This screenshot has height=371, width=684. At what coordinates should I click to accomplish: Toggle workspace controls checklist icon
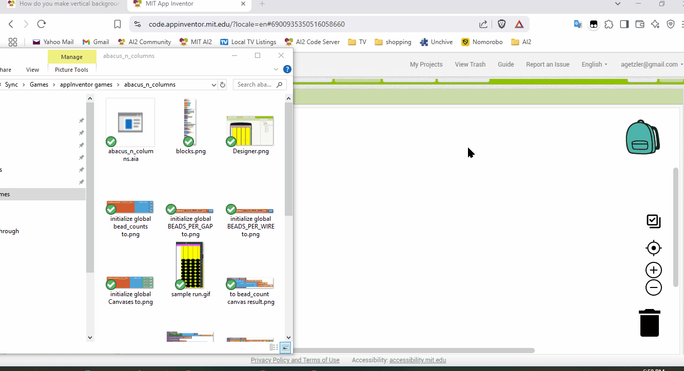(x=654, y=221)
